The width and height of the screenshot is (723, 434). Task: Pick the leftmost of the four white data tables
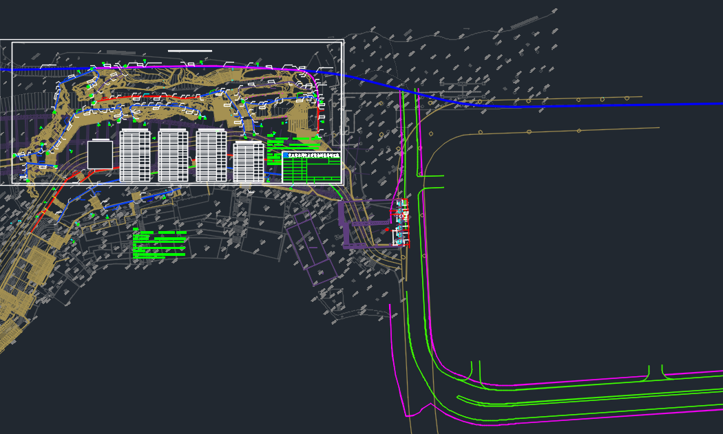coord(135,155)
